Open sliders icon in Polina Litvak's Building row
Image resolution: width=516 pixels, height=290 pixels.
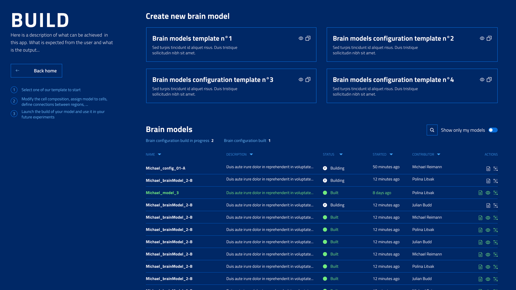pyautogui.click(x=496, y=181)
